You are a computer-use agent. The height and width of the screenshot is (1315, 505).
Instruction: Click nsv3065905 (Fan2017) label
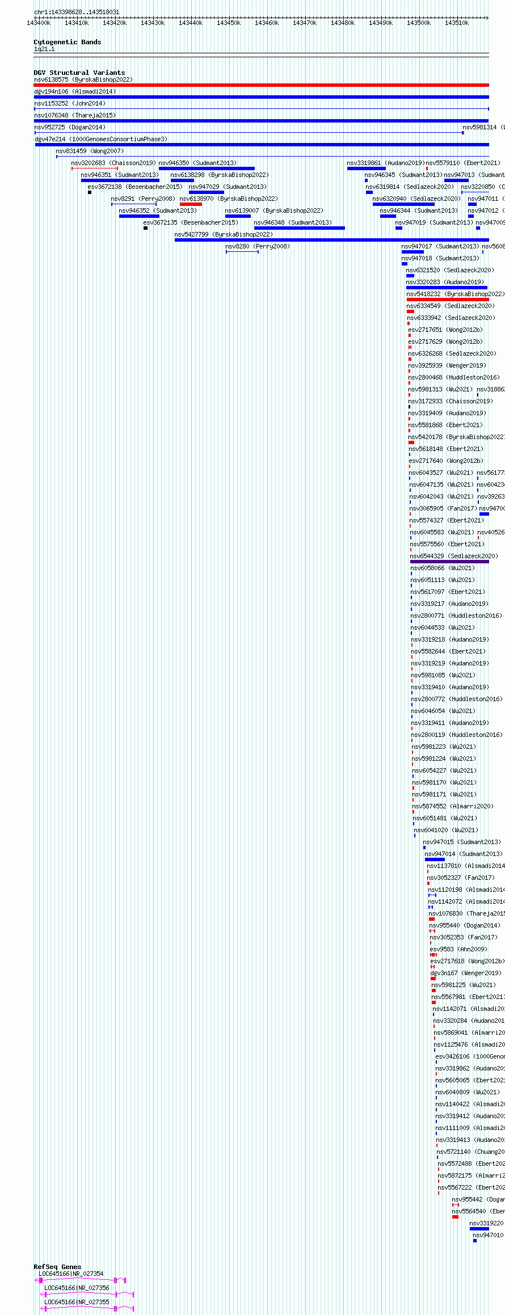[443, 508]
